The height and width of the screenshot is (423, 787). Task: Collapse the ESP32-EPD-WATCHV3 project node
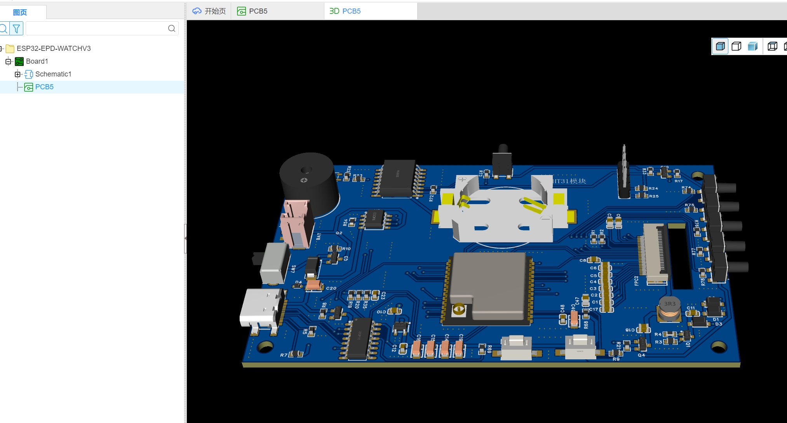pyautogui.click(x=1, y=49)
